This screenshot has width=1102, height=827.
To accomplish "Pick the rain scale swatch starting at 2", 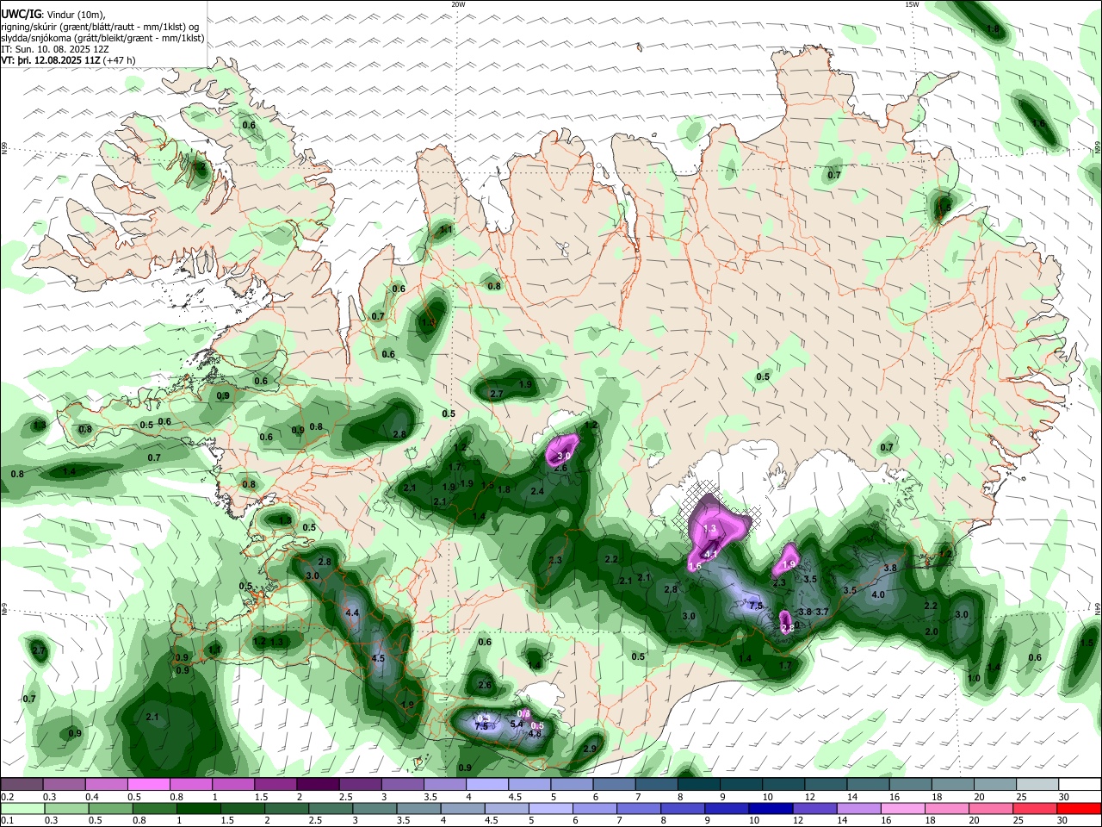I will pyautogui.click(x=287, y=808).
